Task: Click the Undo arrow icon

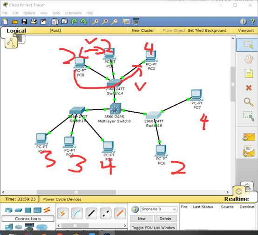Action: tap(74, 21)
